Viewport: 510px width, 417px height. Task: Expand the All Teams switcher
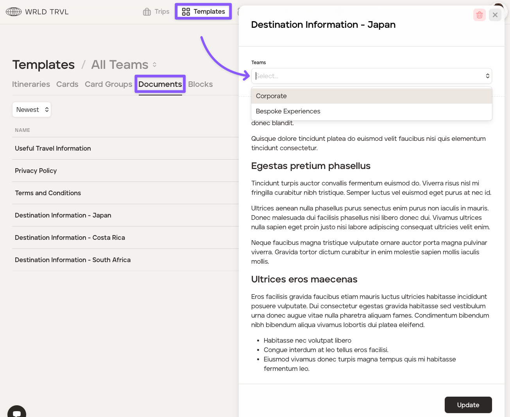click(155, 65)
